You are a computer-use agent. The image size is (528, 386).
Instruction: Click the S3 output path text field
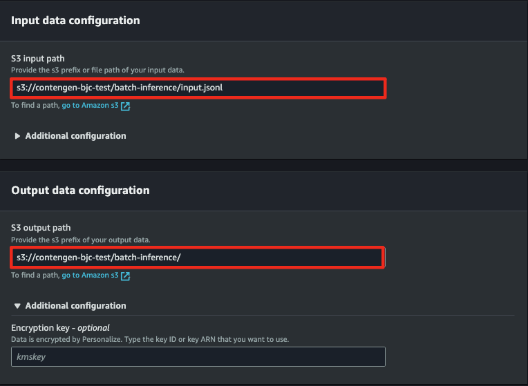(198, 258)
